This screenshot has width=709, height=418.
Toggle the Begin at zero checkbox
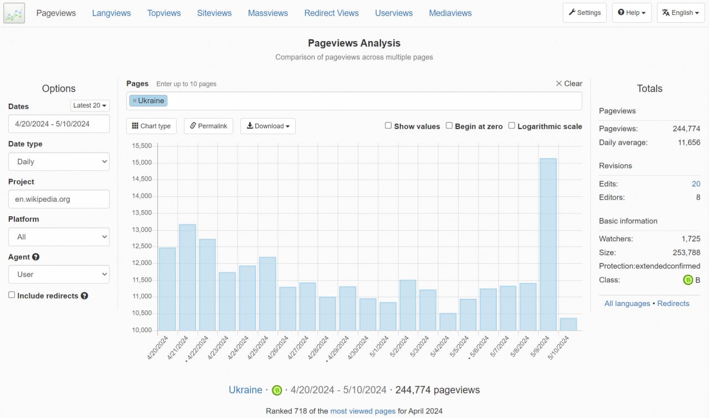[x=449, y=126]
